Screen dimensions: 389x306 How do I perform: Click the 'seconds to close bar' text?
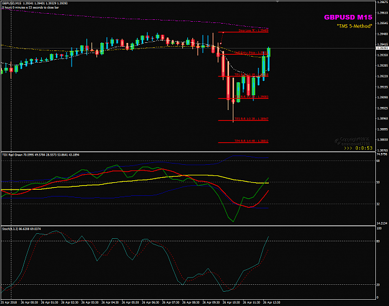pyautogui.click(x=44, y=7)
